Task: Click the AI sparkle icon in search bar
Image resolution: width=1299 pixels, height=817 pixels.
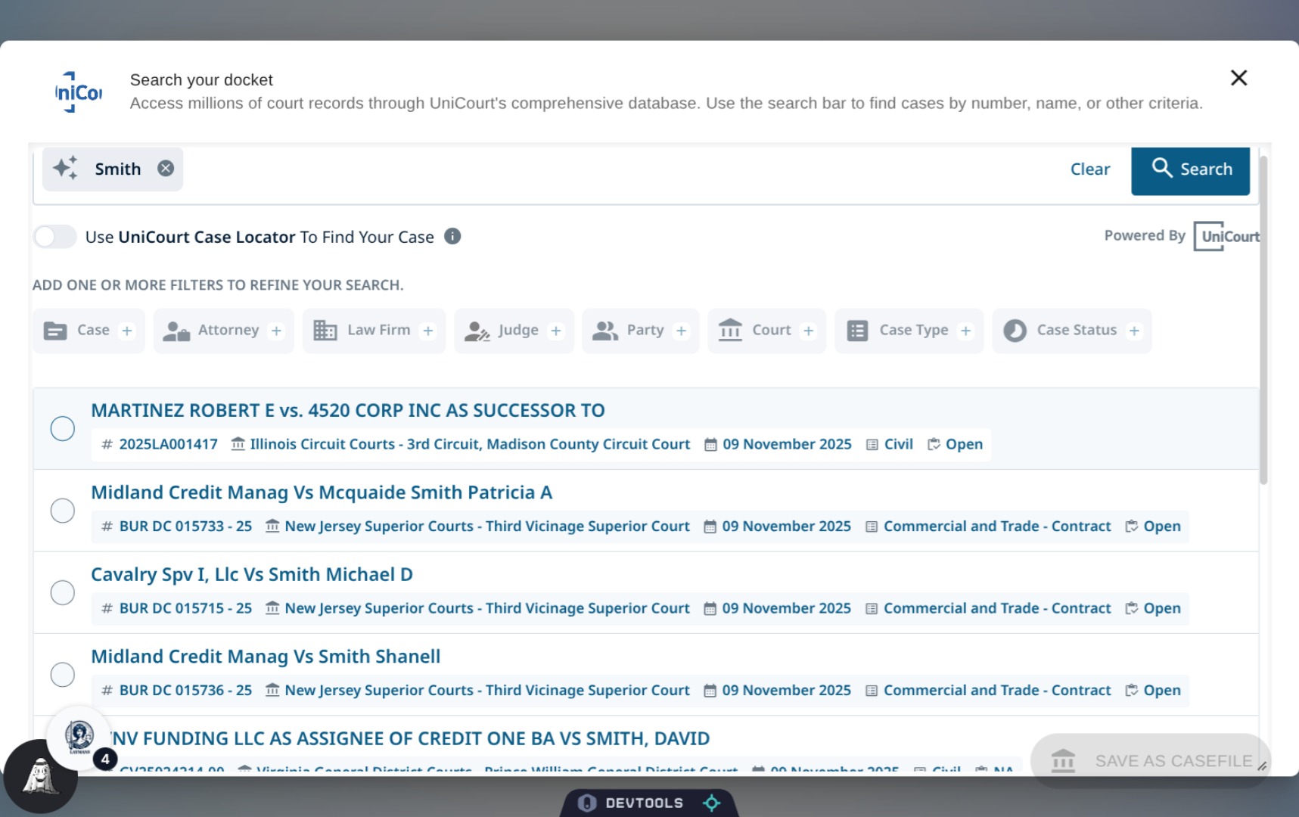Action: pyautogui.click(x=66, y=168)
